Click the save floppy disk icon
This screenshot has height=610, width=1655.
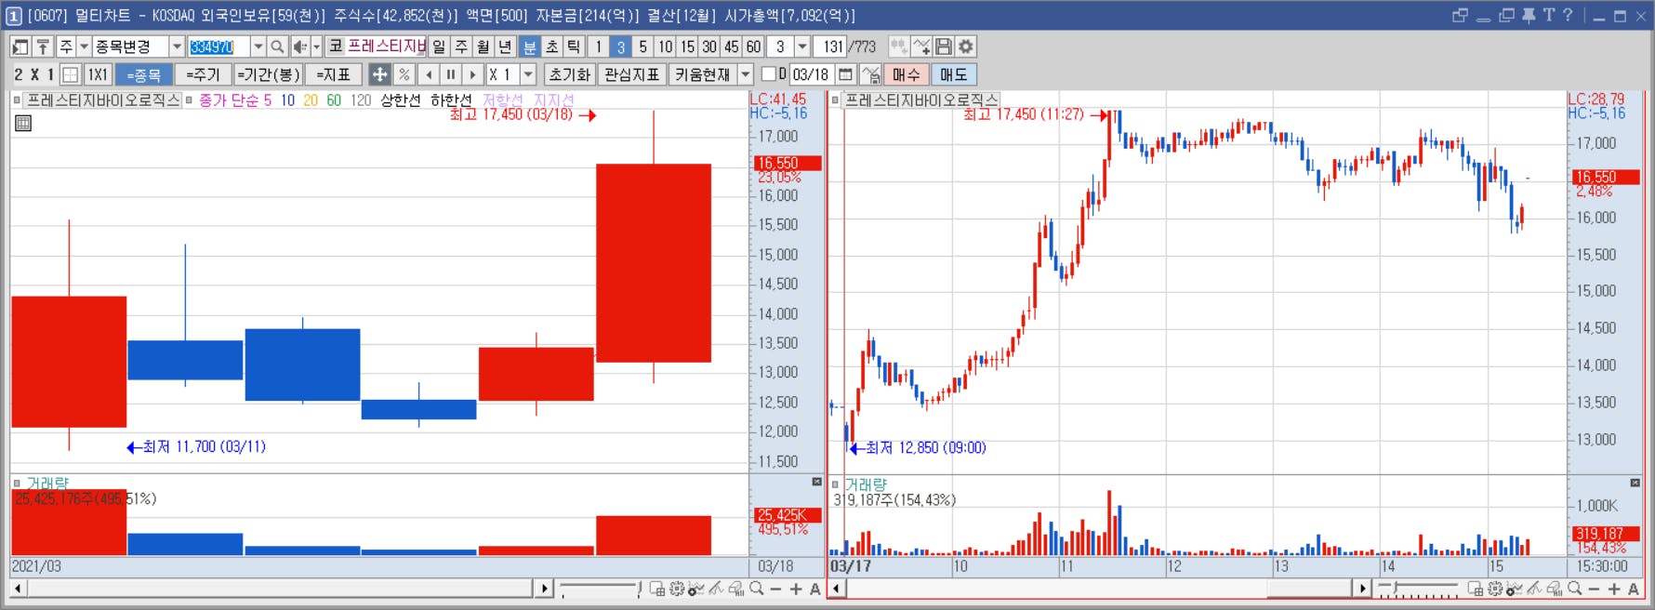click(944, 46)
